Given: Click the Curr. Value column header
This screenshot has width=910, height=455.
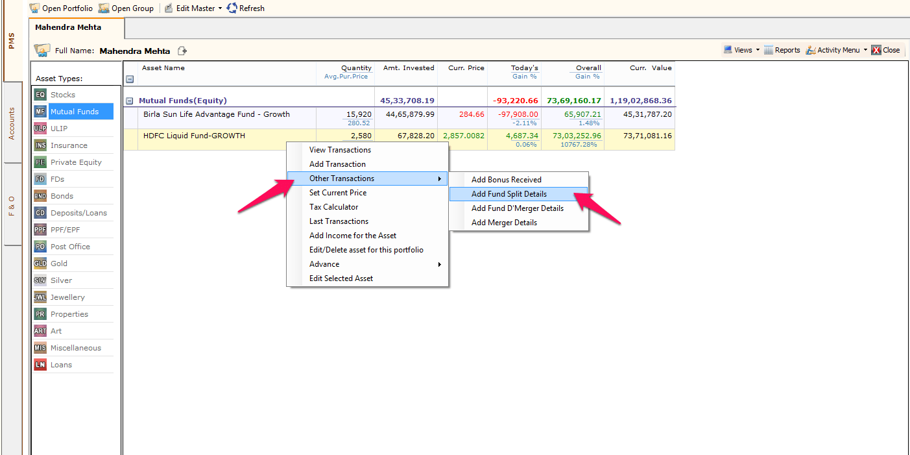Looking at the screenshot, I should 651,68.
